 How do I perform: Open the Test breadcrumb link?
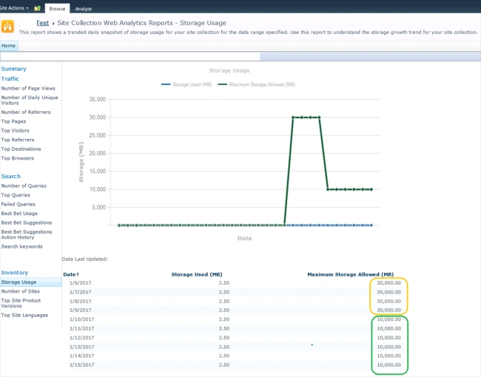click(x=43, y=23)
